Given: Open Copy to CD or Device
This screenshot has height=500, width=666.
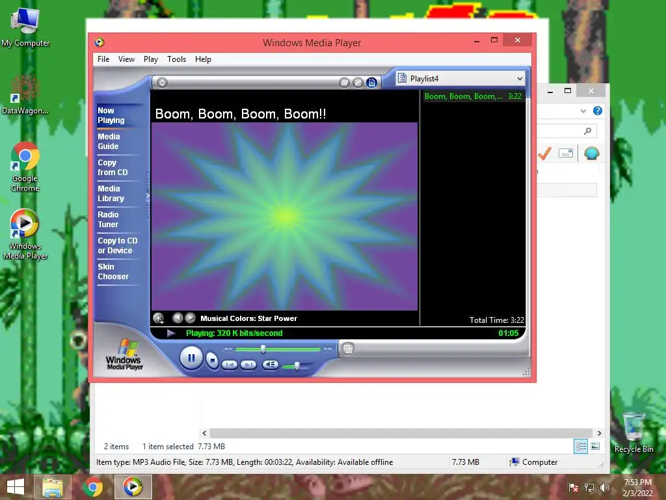Looking at the screenshot, I should [118, 245].
